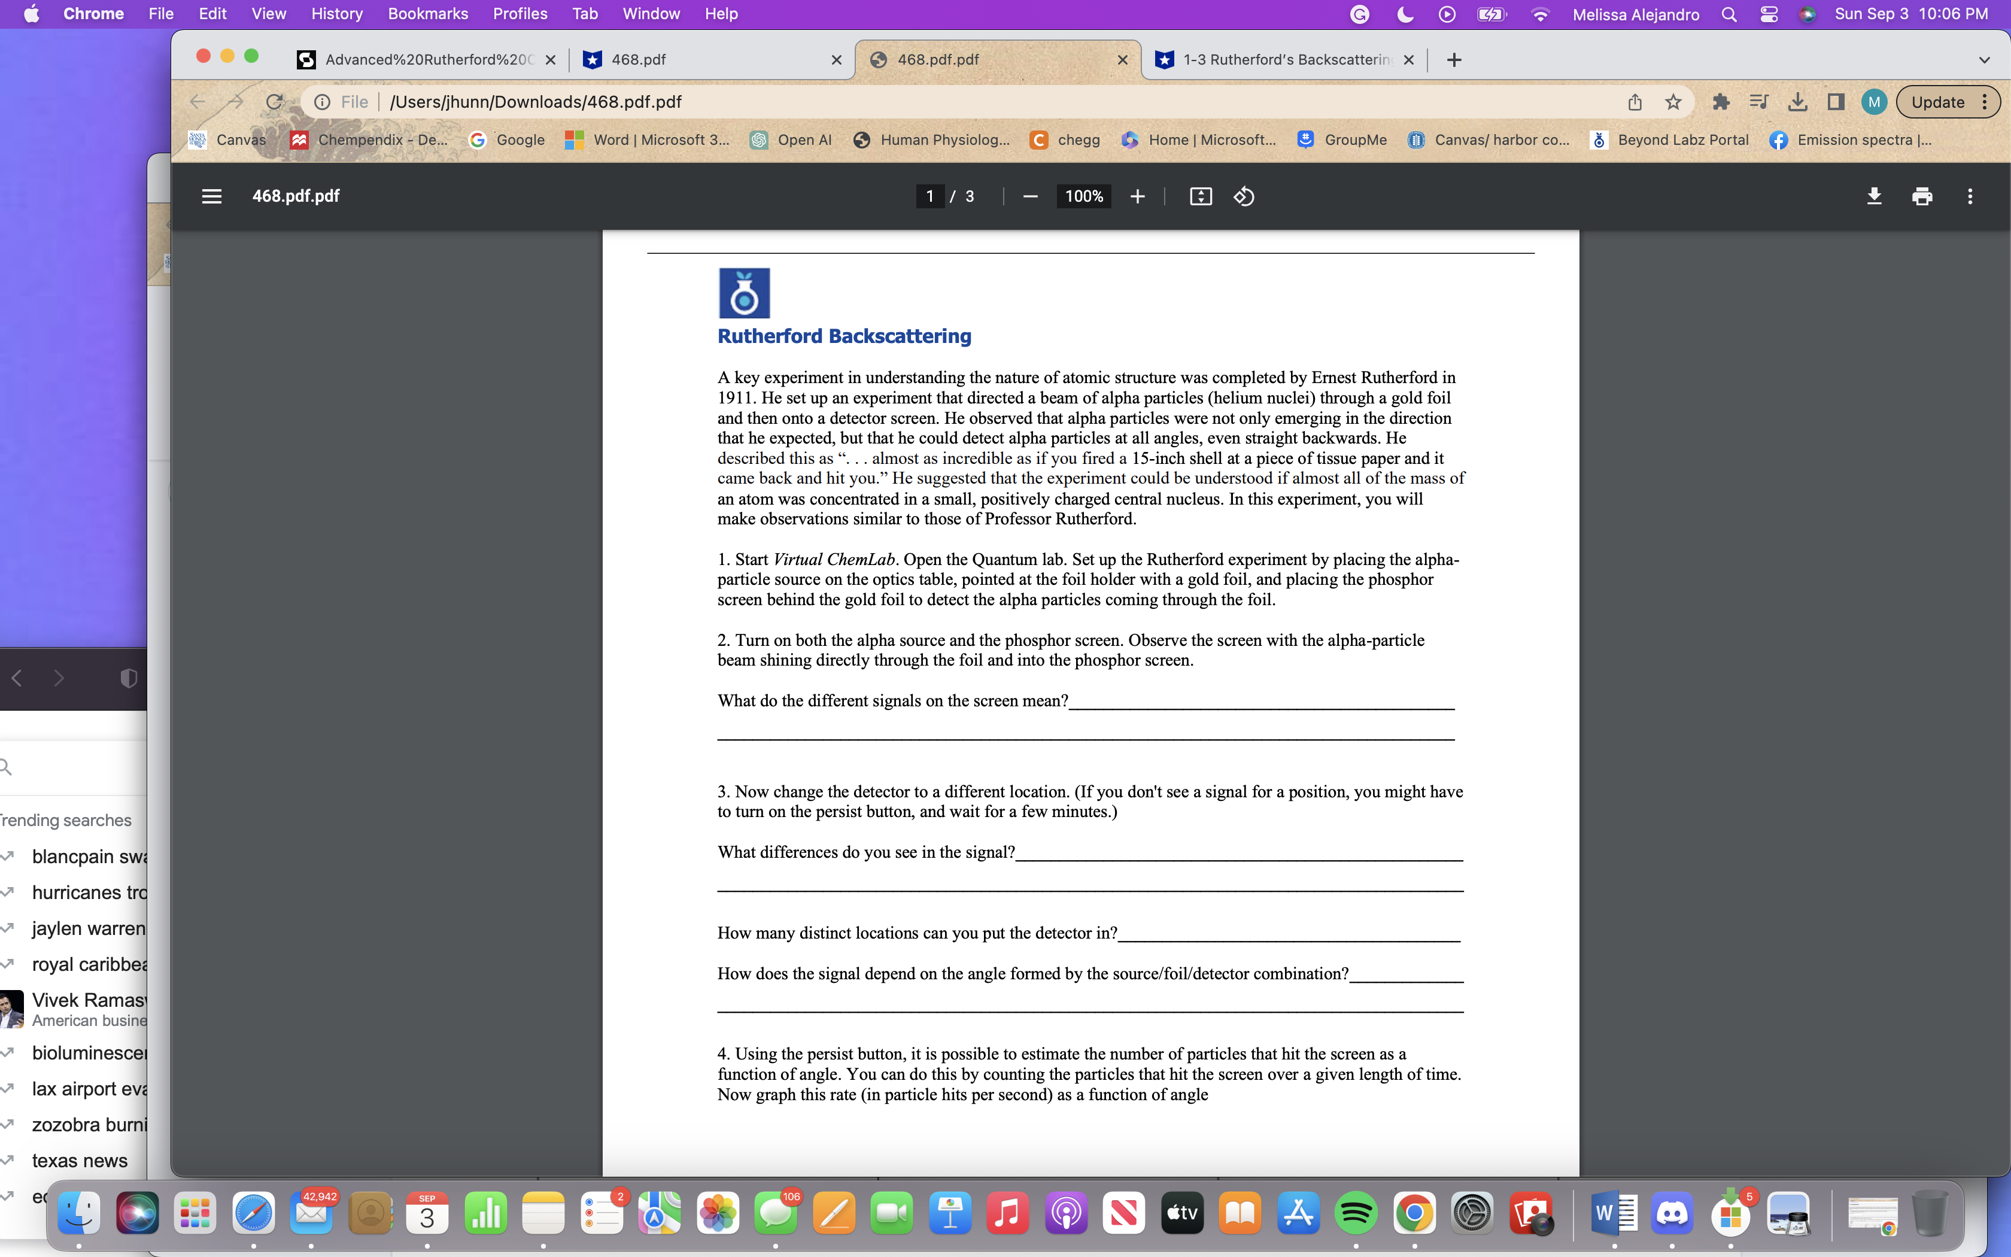Open the PDF's more options menu
Viewport: 2011px width, 1257px height.
(x=1970, y=196)
